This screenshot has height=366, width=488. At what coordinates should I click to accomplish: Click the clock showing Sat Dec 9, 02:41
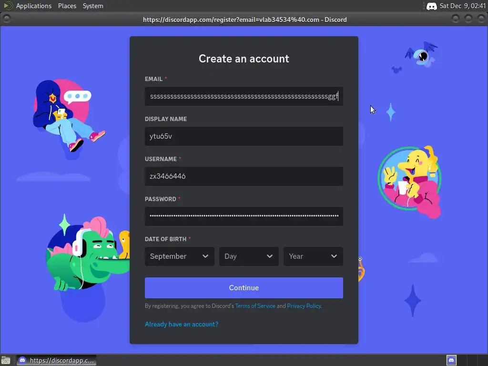(462, 6)
